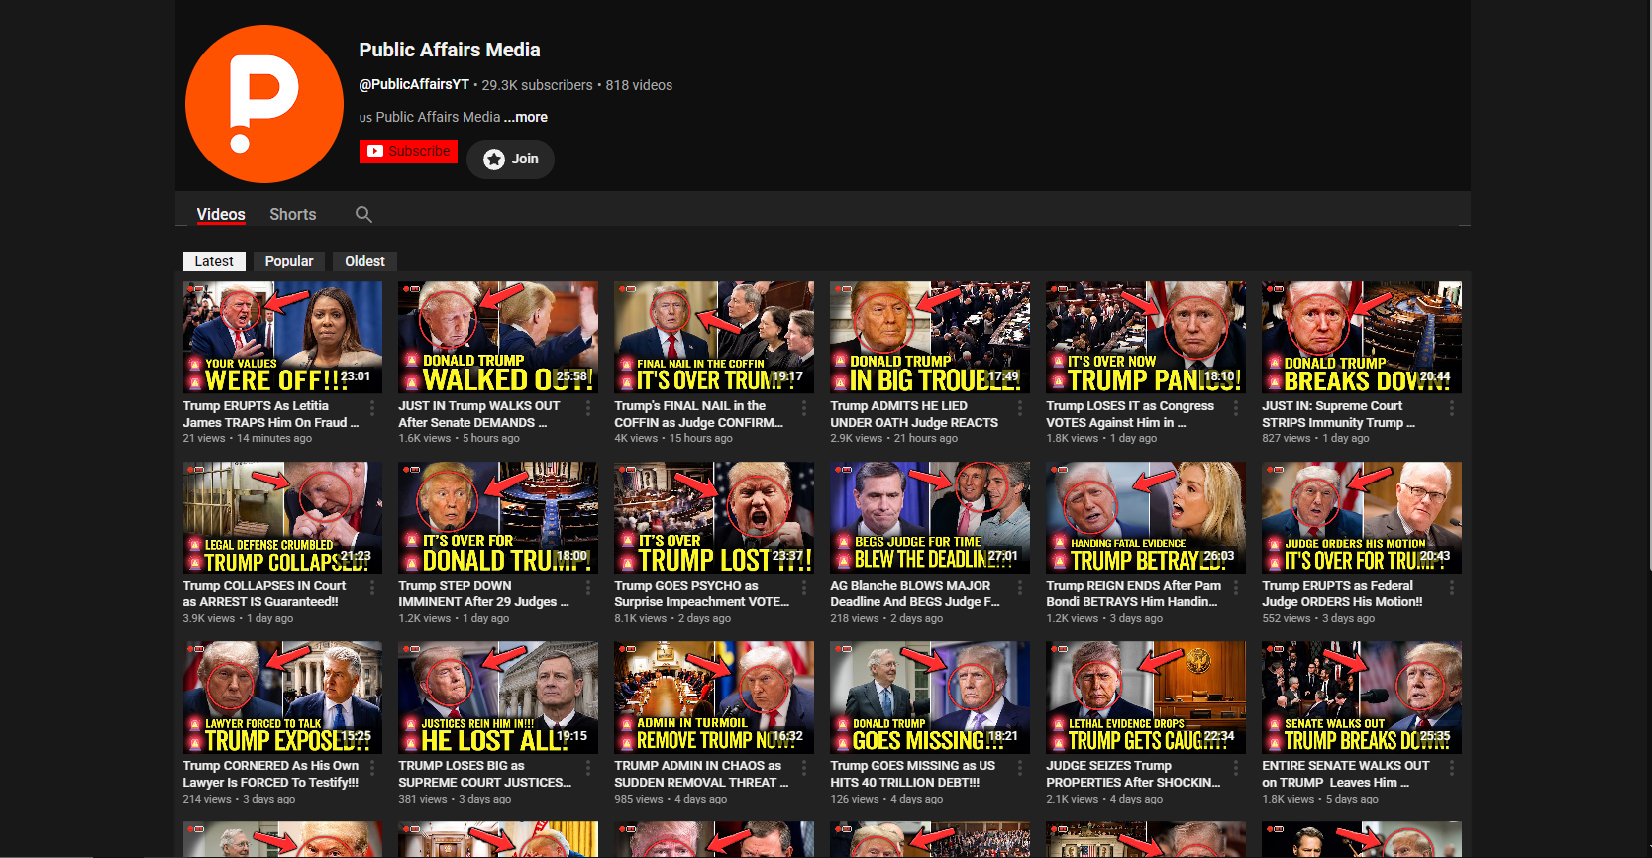Play the 'TRUMP COLLAPSED' thumbnail
This screenshot has height=858, width=1652.
tap(282, 517)
